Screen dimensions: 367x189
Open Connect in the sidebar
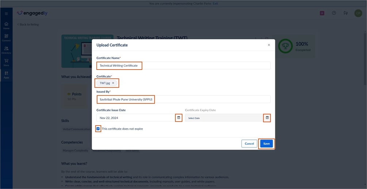6,38
